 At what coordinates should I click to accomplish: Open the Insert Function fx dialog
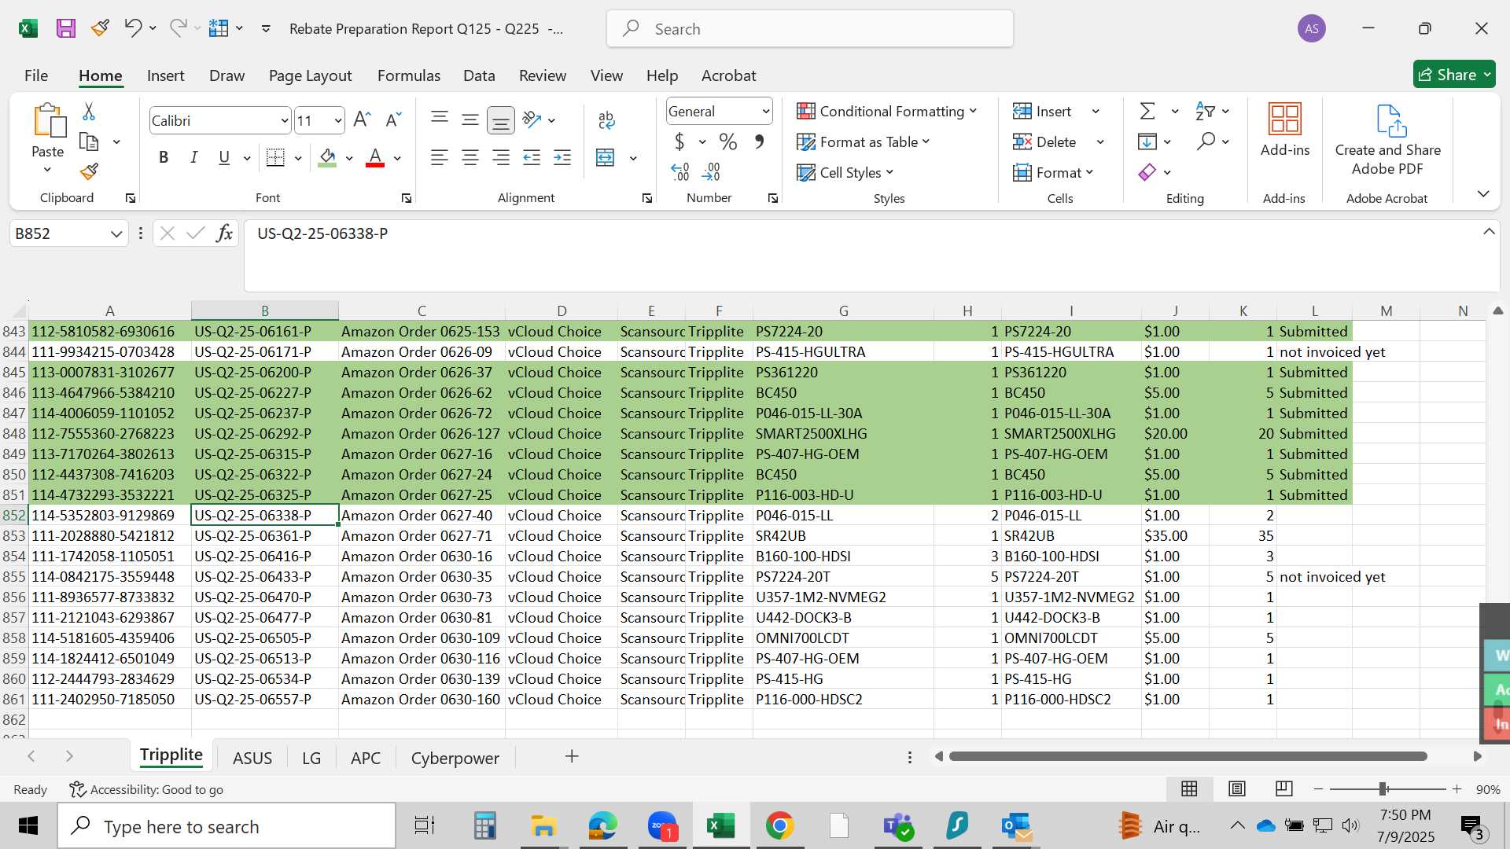(224, 233)
